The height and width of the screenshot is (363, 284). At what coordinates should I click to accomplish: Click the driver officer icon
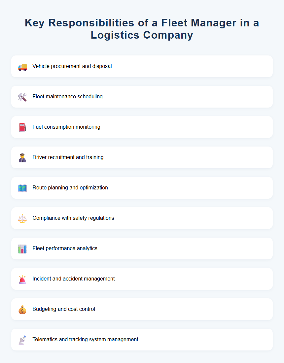[22, 158]
